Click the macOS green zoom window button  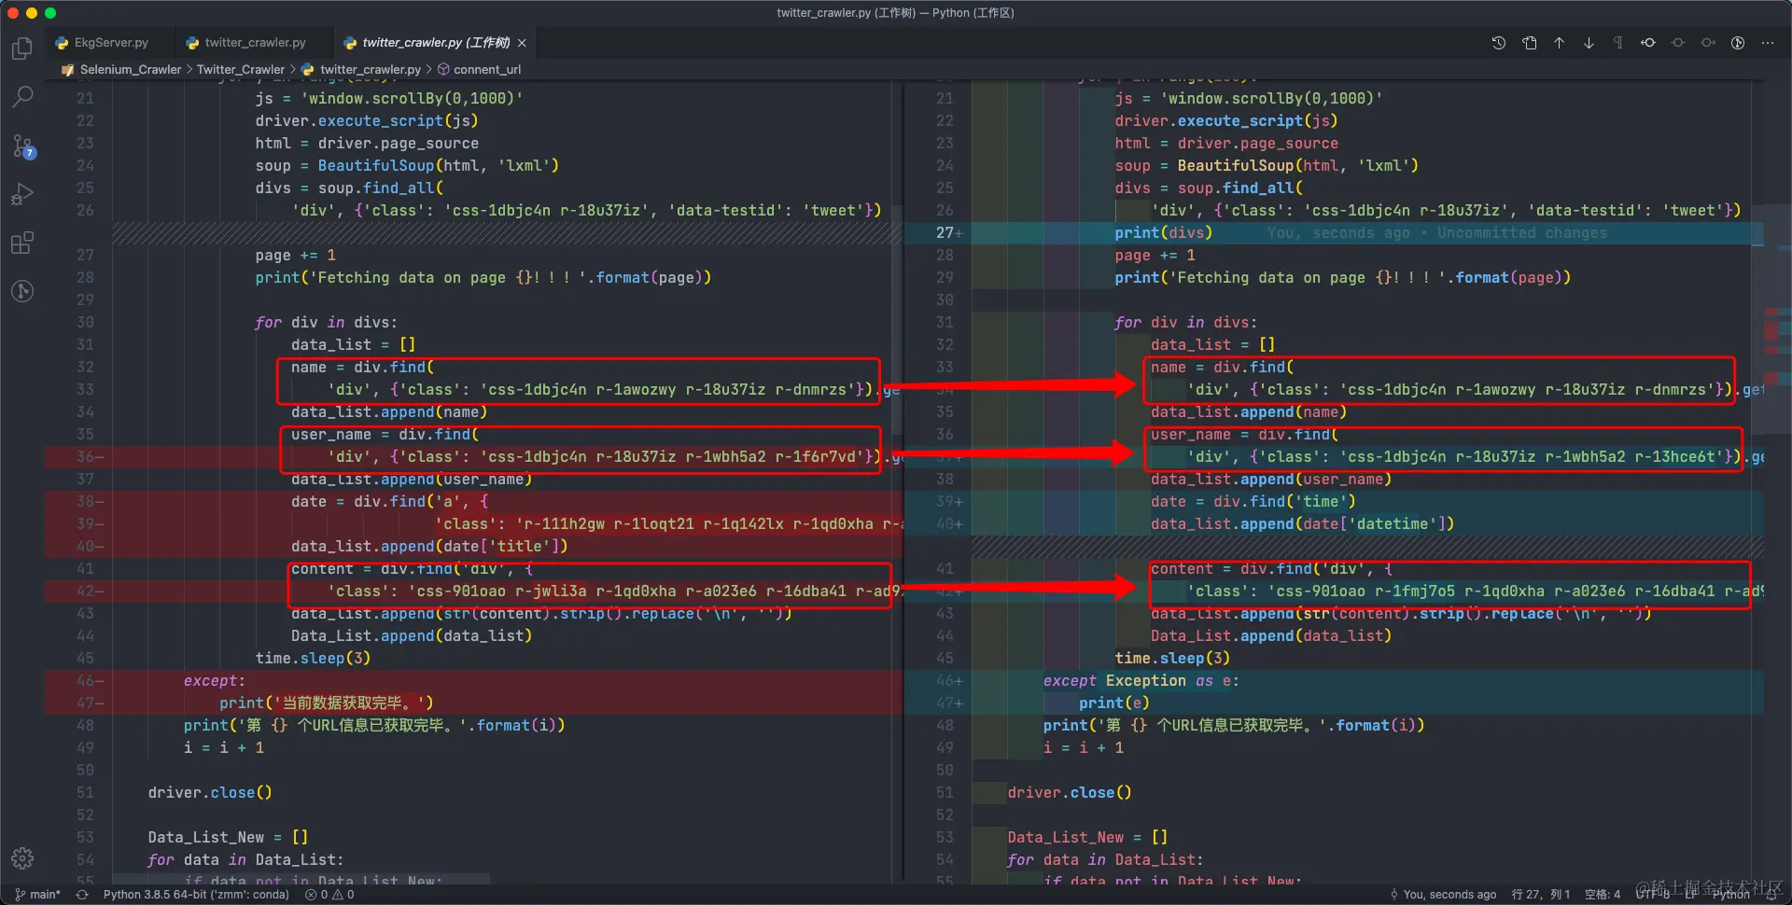point(50,13)
